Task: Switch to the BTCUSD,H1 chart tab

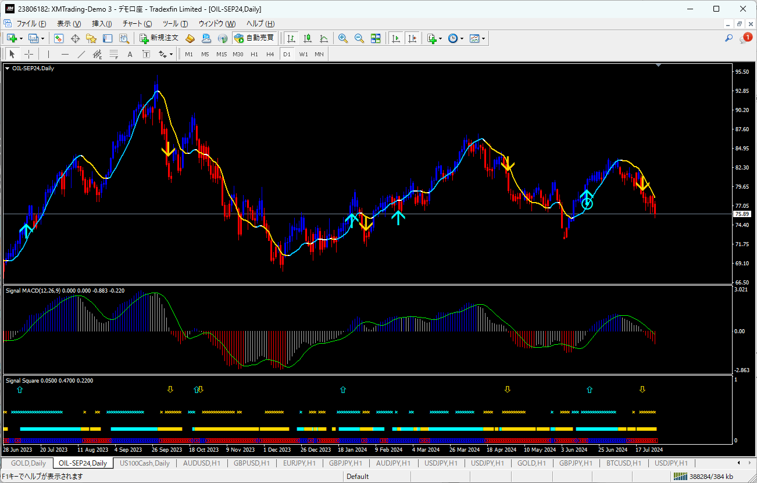Action: click(x=623, y=463)
